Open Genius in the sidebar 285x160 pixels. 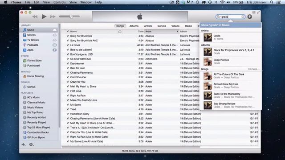(31, 87)
